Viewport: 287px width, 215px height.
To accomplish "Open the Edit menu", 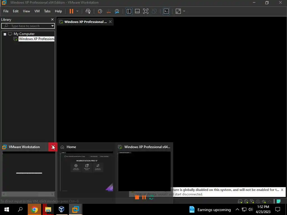I will point(16,11).
